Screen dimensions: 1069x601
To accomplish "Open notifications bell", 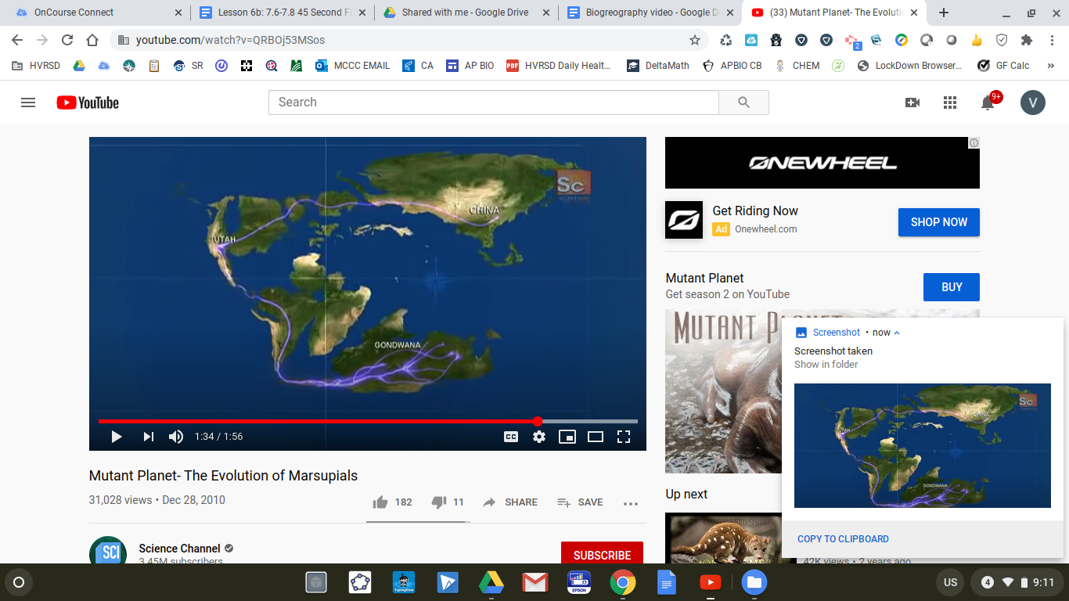I will [988, 103].
